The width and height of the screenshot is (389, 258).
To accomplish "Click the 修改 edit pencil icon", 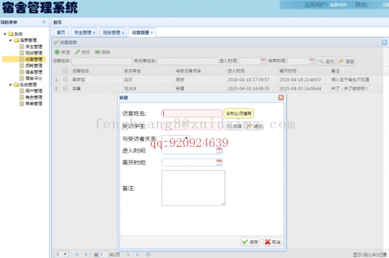I will point(77,52).
